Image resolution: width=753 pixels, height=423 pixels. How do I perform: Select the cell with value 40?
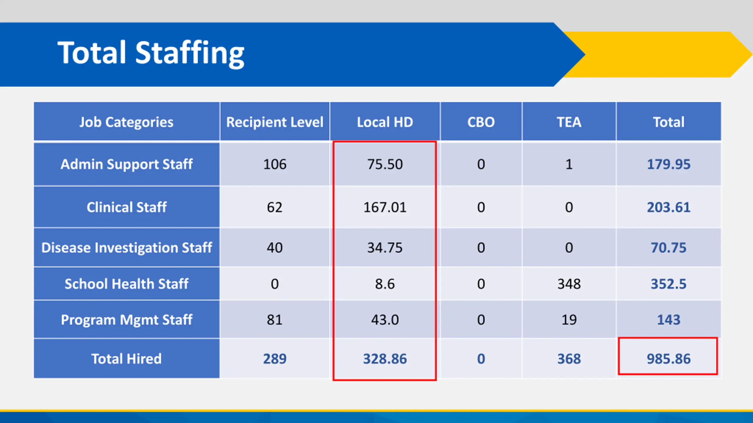coord(275,247)
